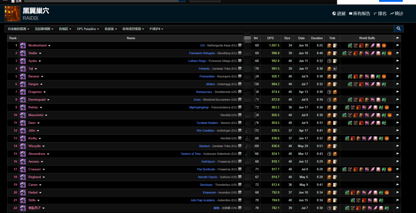Click the World Buffs column header
The image size is (416, 213).
[367, 38]
